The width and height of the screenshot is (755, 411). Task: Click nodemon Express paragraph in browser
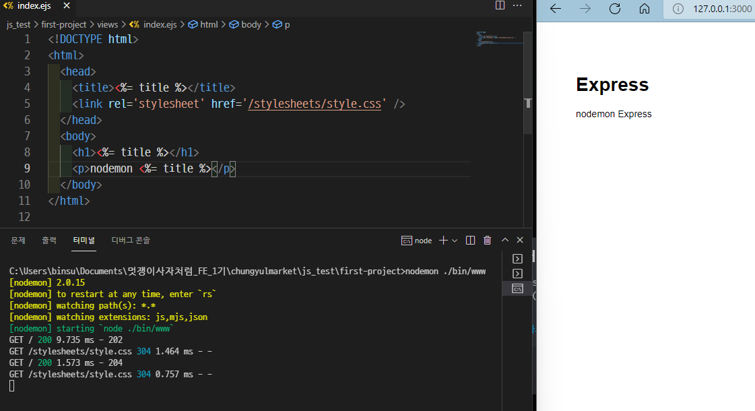(x=614, y=114)
